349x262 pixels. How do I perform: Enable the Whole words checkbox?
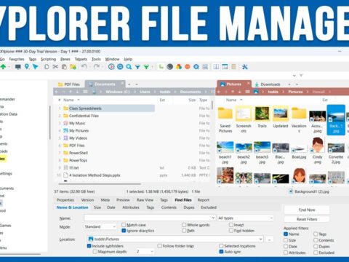coord(184,225)
